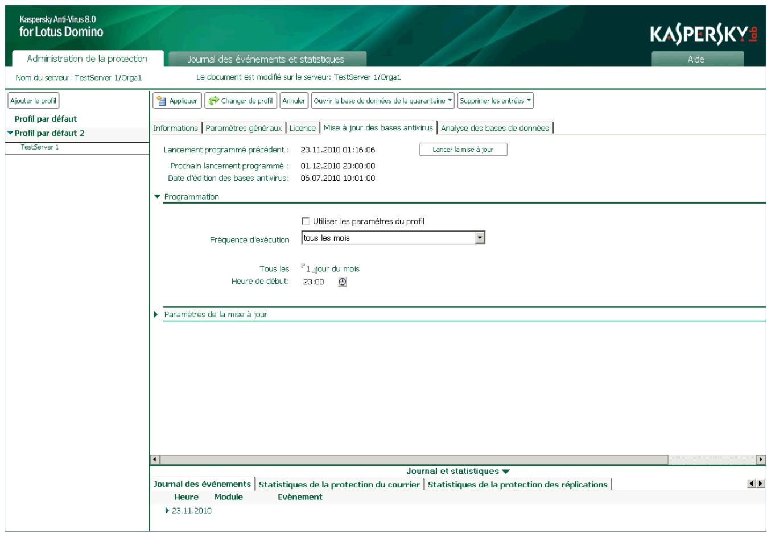Click the clock icon beside start time
Image resolution: width=767 pixels, height=533 pixels.
pyautogui.click(x=342, y=282)
